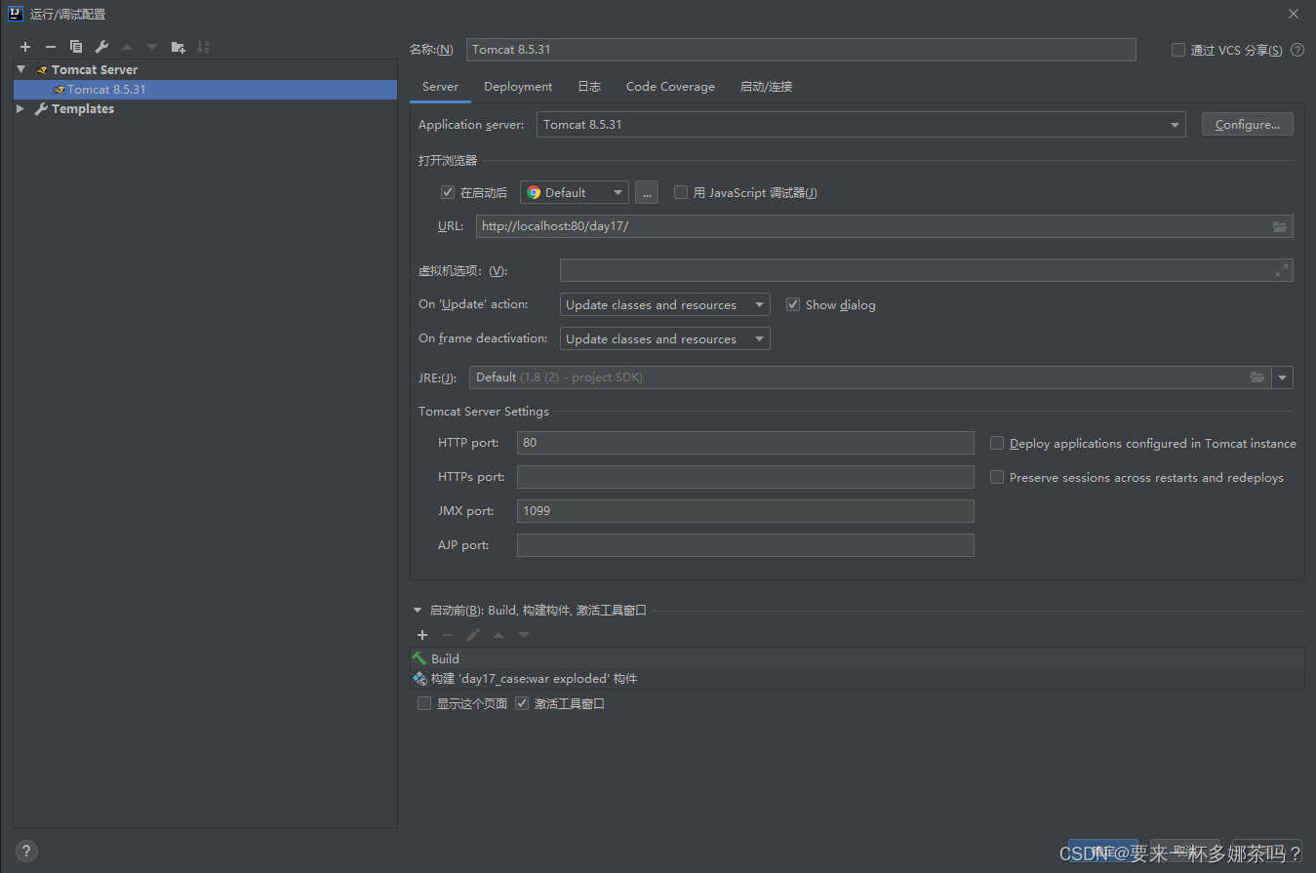The height and width of the screenshot is (873, 1316).
Task: Open the On frame deactivation dropdown
Action: coord(664,338)
